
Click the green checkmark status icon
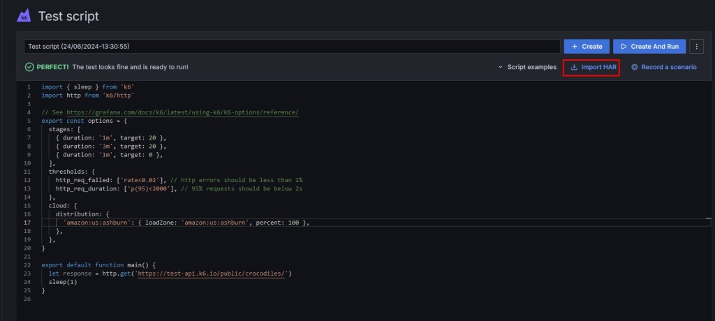(x=29, y=67)
